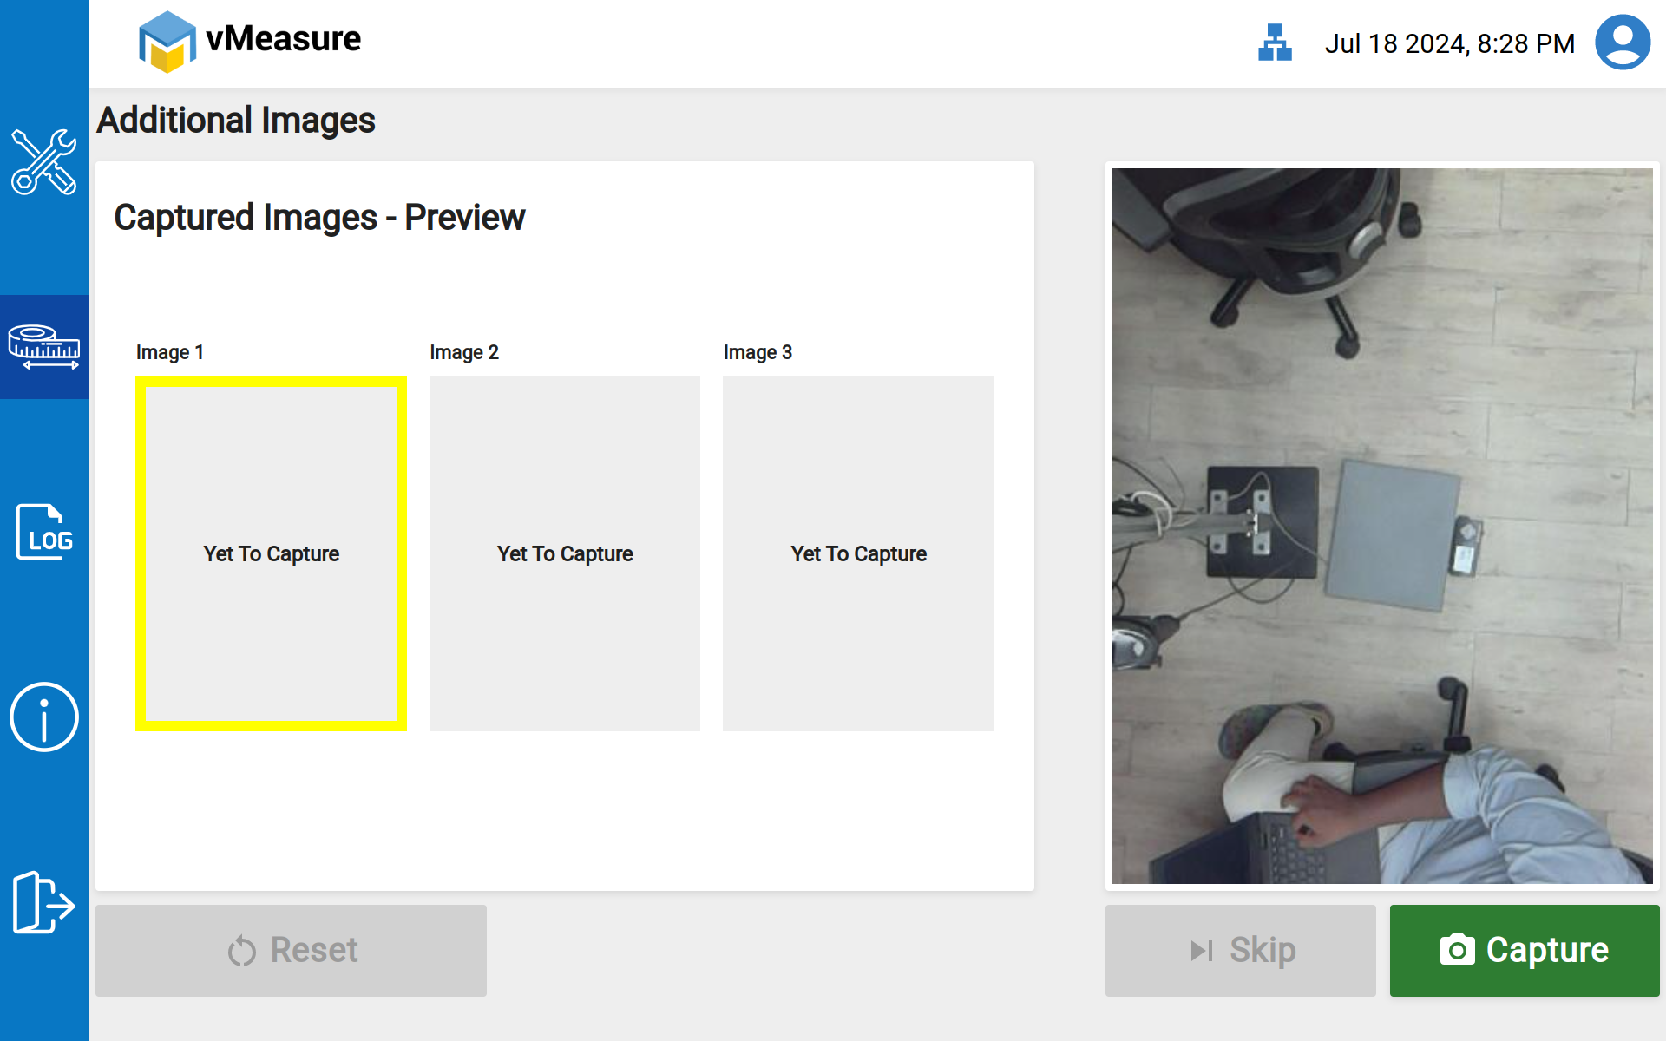
Task: Open the user profile avatar
Action: [x=1622, y=43]
